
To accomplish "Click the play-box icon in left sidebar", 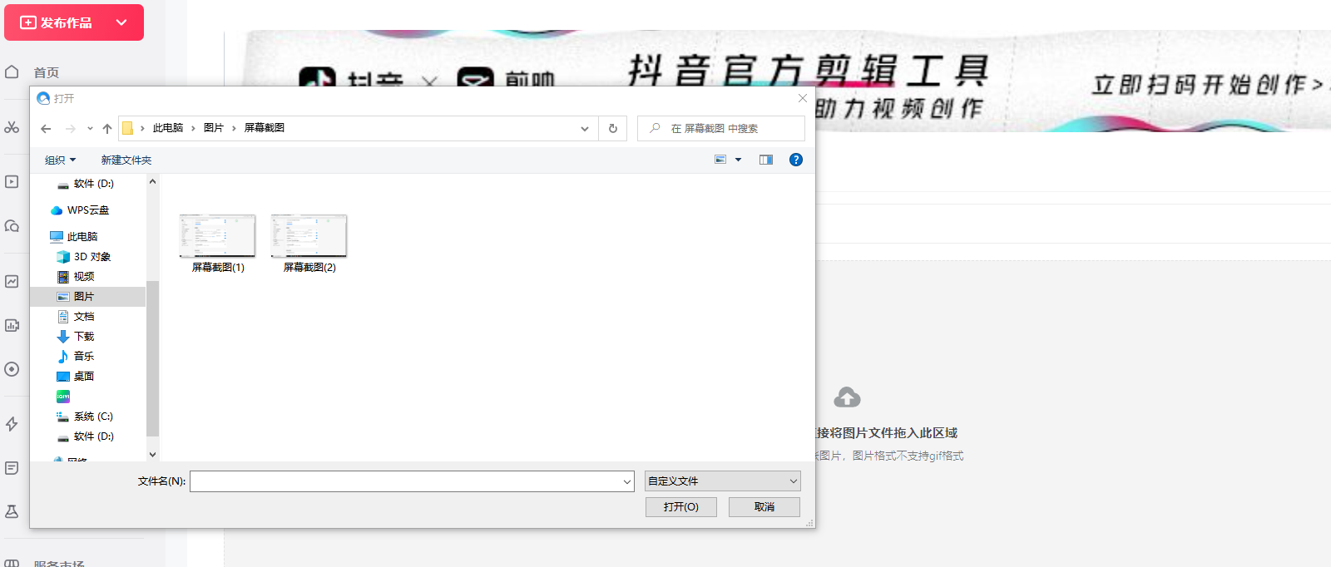I will pos(12,181).
